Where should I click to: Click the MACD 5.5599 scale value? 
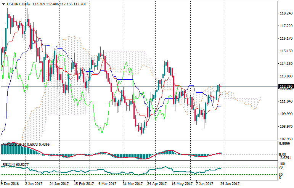coord(285,144)
